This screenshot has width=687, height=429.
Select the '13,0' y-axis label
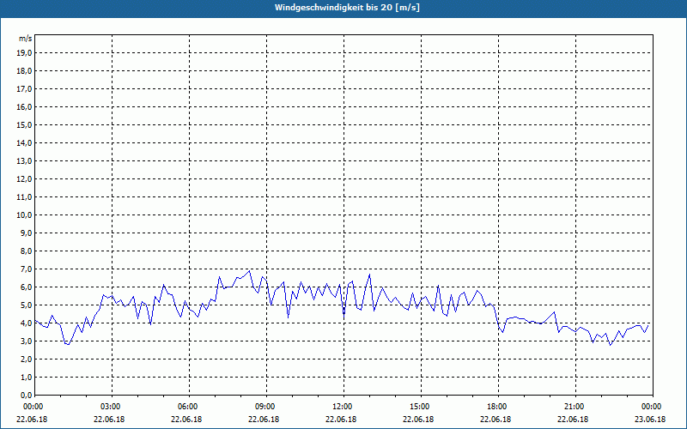(x=24, y=160)
